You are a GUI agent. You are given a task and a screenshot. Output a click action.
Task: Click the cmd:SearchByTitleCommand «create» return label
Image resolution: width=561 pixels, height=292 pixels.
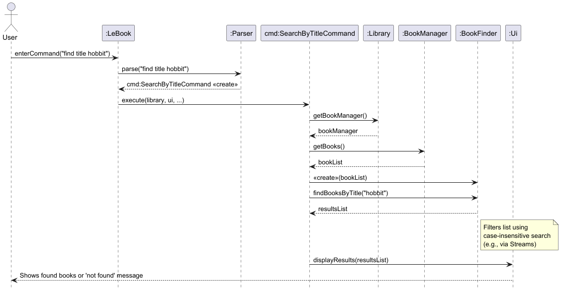pos(182,84)
